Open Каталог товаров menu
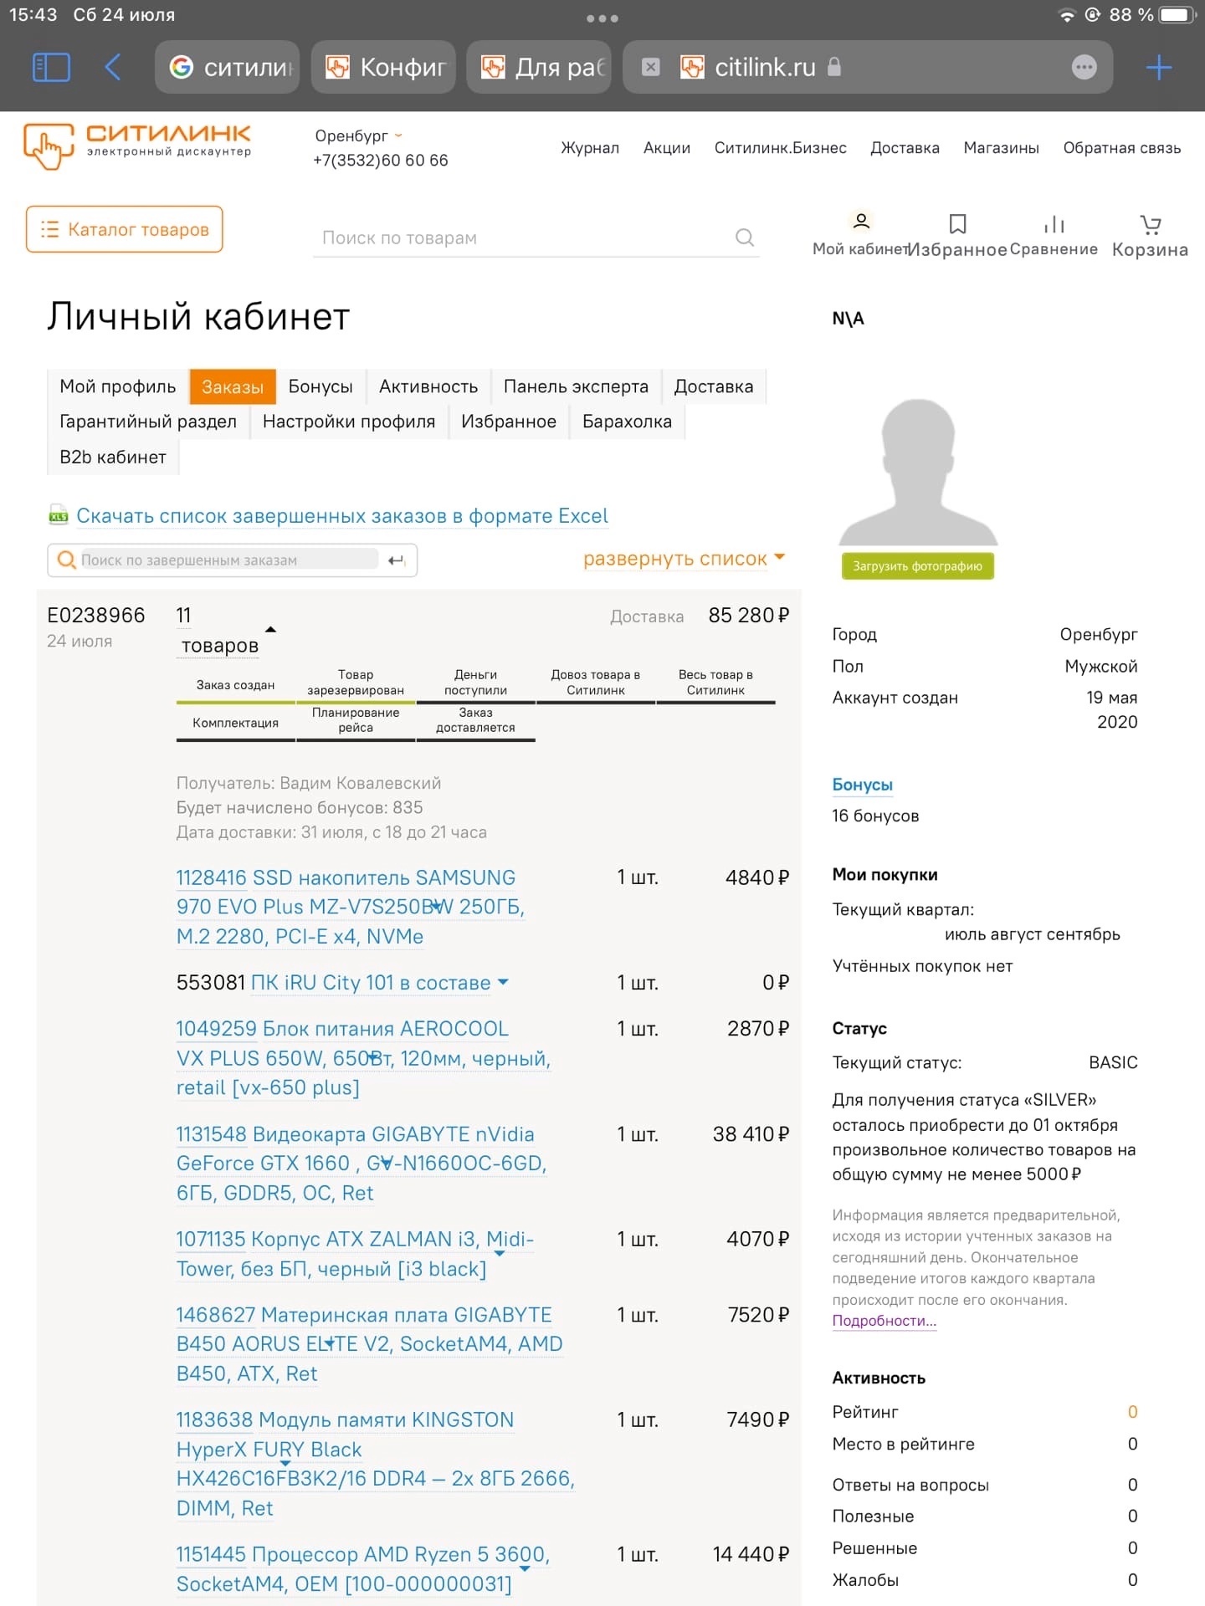The width and height of the screenshot is (1205, 1606). pos(125,229)
